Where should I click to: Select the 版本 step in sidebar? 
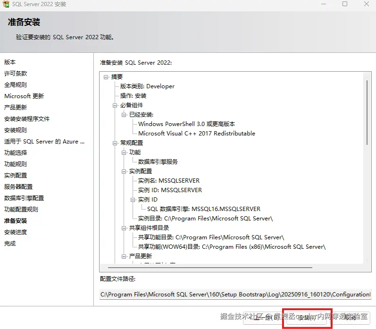pyautogui.click(x=10, y=62)
